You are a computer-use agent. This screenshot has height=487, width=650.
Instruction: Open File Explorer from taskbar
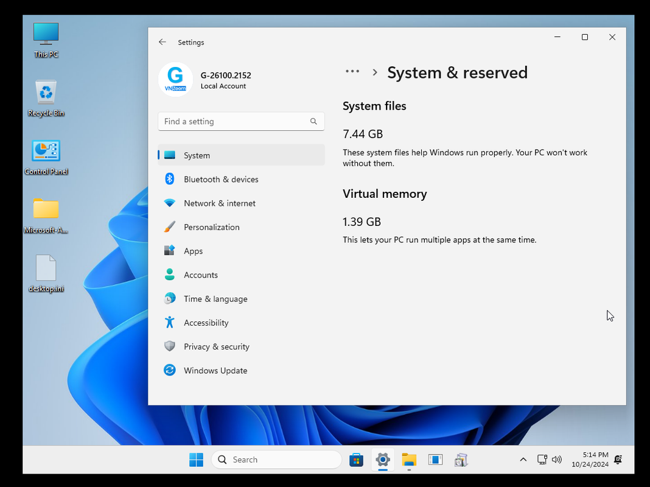click(x=409, y=460)
